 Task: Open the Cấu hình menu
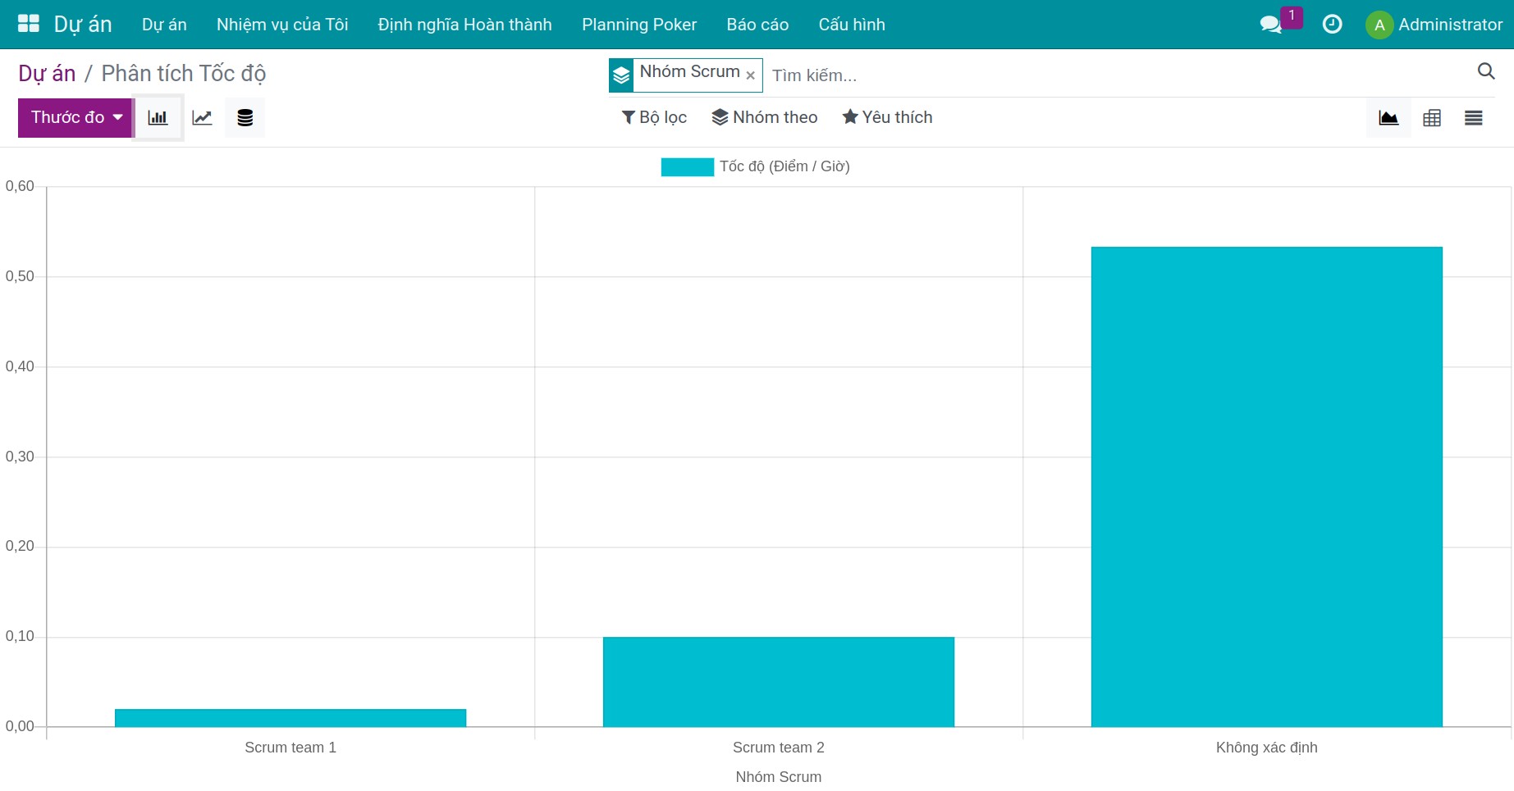tap(852, 25)
